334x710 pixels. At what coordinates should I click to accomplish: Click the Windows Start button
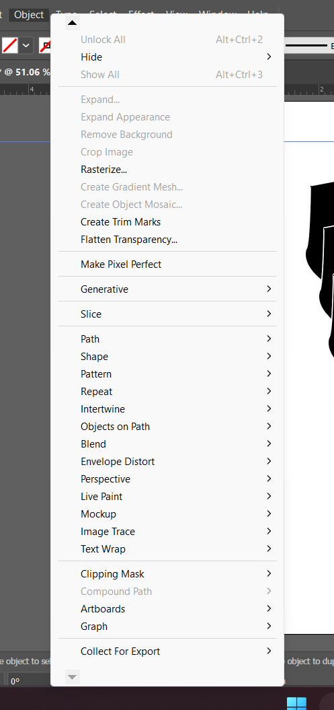296,703
